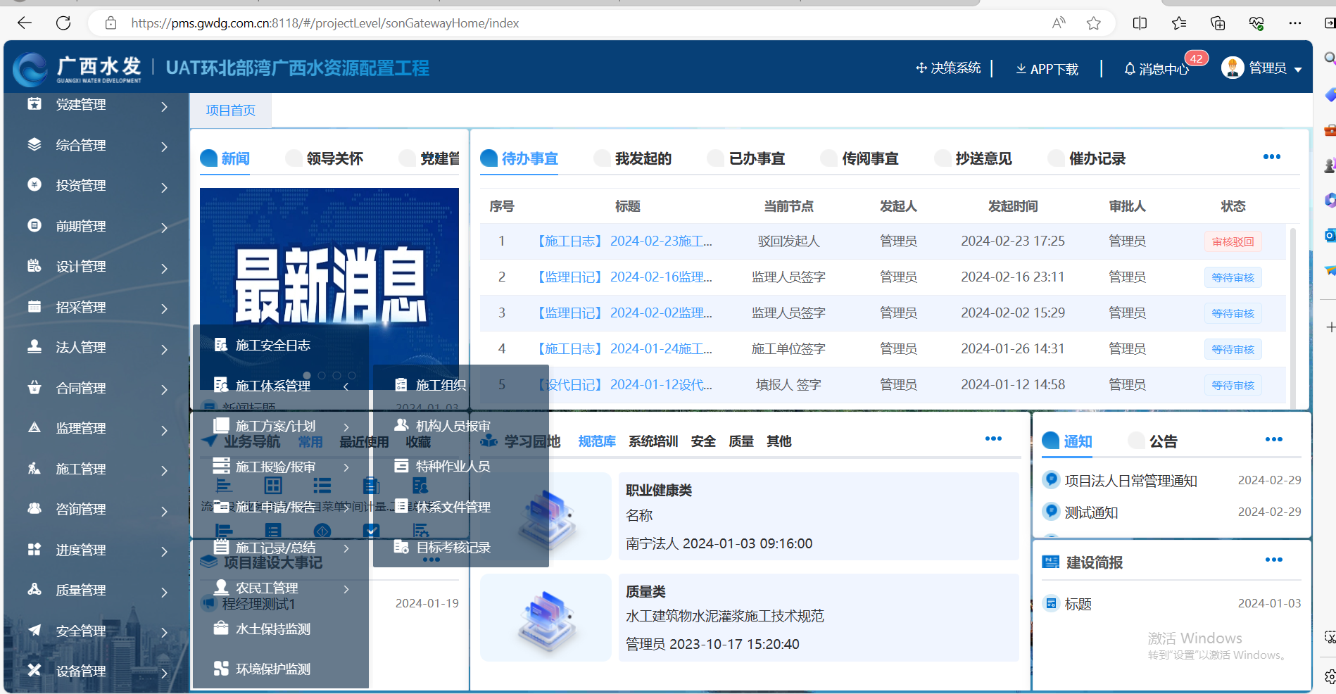Select the 已办事宜 radio tab

pyautogui.click(x=746, y=158)
